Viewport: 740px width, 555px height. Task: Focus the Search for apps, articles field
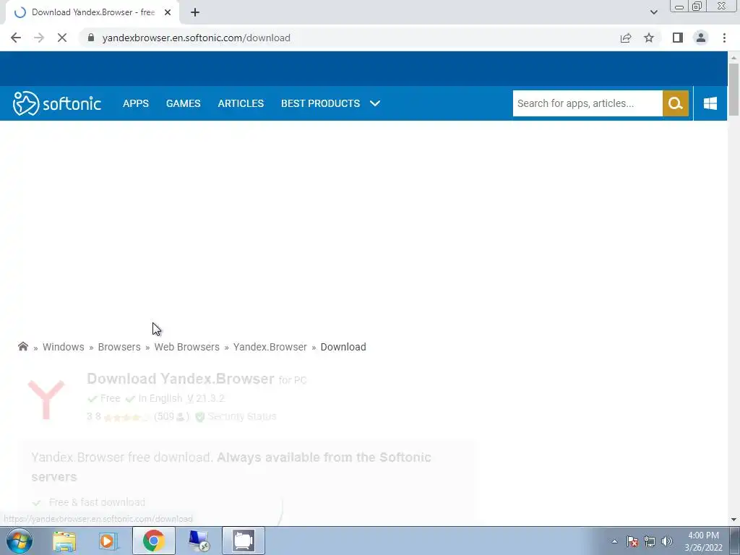tap(588, 103)
